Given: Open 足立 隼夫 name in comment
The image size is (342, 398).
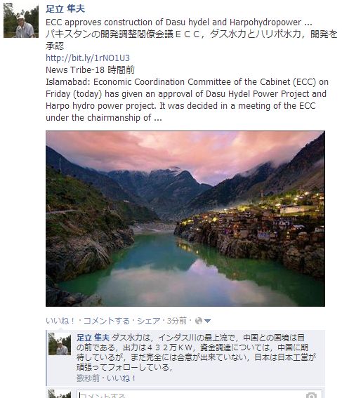Looking at the screenshot, I should [x=93, y=338].
